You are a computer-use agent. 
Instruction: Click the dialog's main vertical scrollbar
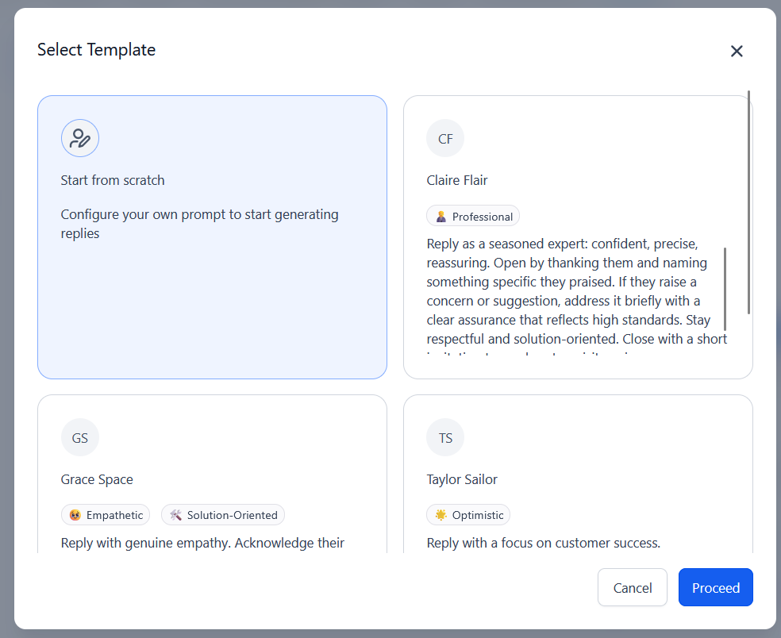tap(748, 202)
